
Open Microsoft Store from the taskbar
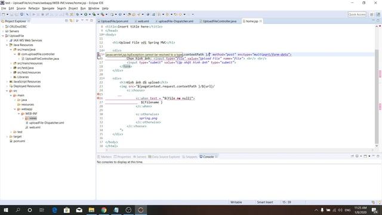pos(67,210)
